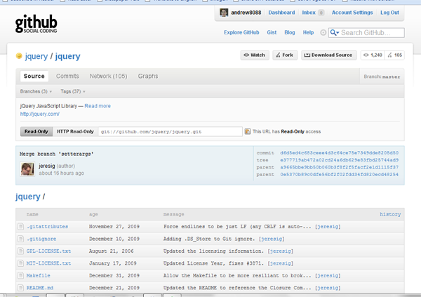Click the forks count 105

pos(394,55)
